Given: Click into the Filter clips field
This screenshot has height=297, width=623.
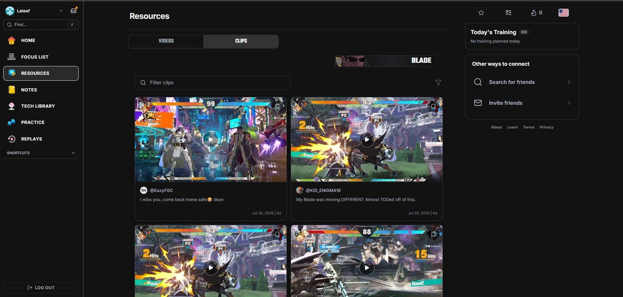Looking at the screenshot, I should [212, 83].
